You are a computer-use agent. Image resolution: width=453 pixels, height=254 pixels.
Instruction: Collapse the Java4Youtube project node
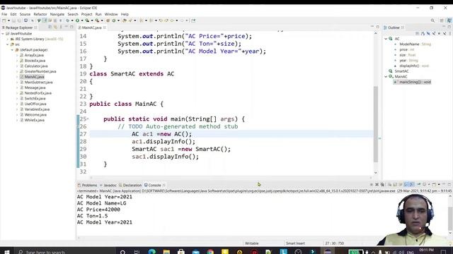tap(3, 34)
